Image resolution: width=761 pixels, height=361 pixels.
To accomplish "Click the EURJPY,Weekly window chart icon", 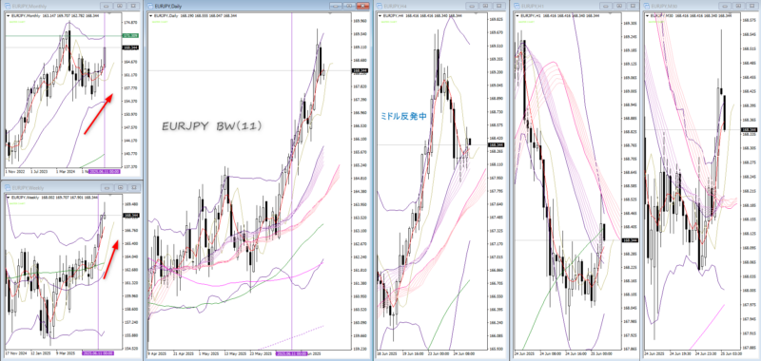I will [x=7, y=187].
